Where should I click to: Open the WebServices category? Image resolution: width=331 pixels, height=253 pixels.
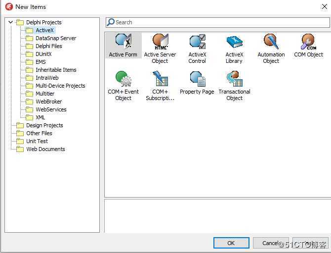point(51,109)
